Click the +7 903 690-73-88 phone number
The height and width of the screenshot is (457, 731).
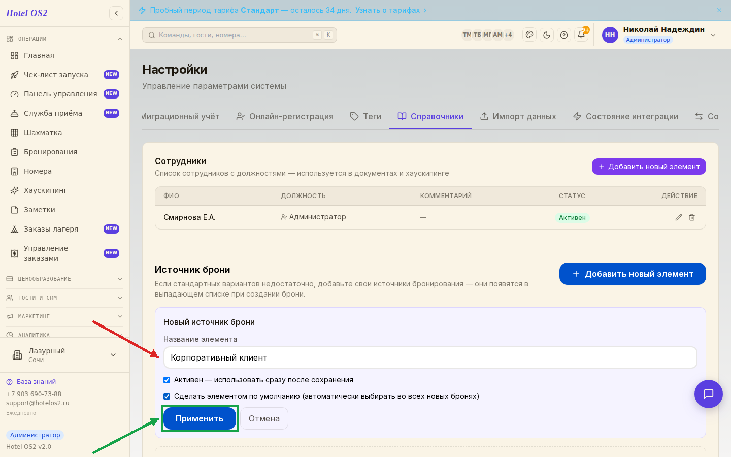click(x=34, y=394)
